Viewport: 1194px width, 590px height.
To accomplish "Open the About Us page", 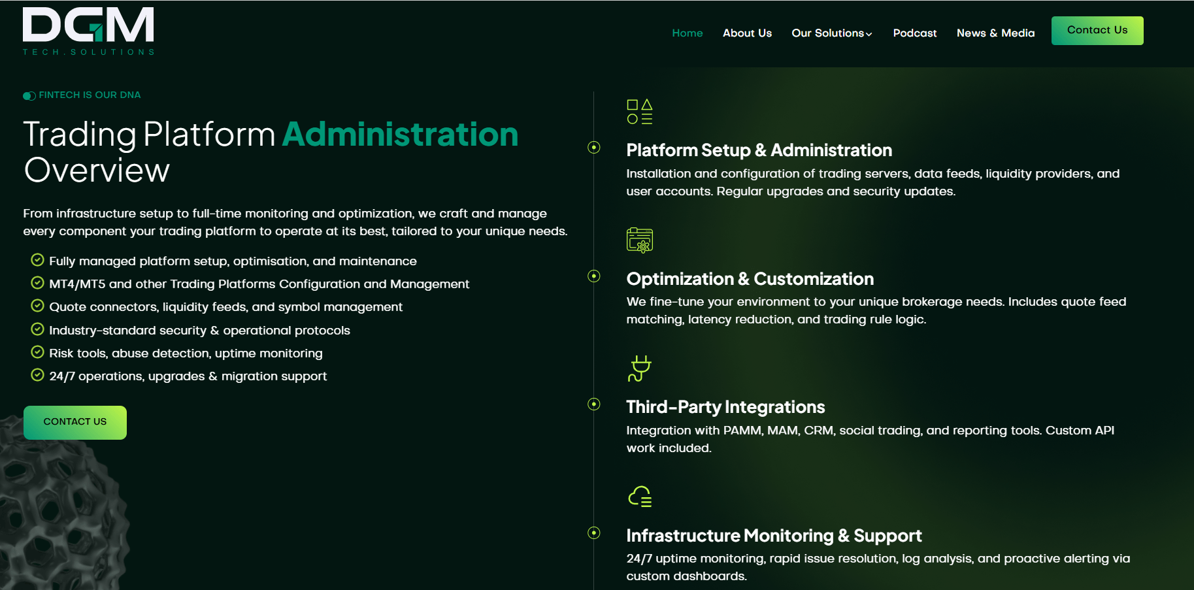I will pyautogui.click(x=747, y=33).
